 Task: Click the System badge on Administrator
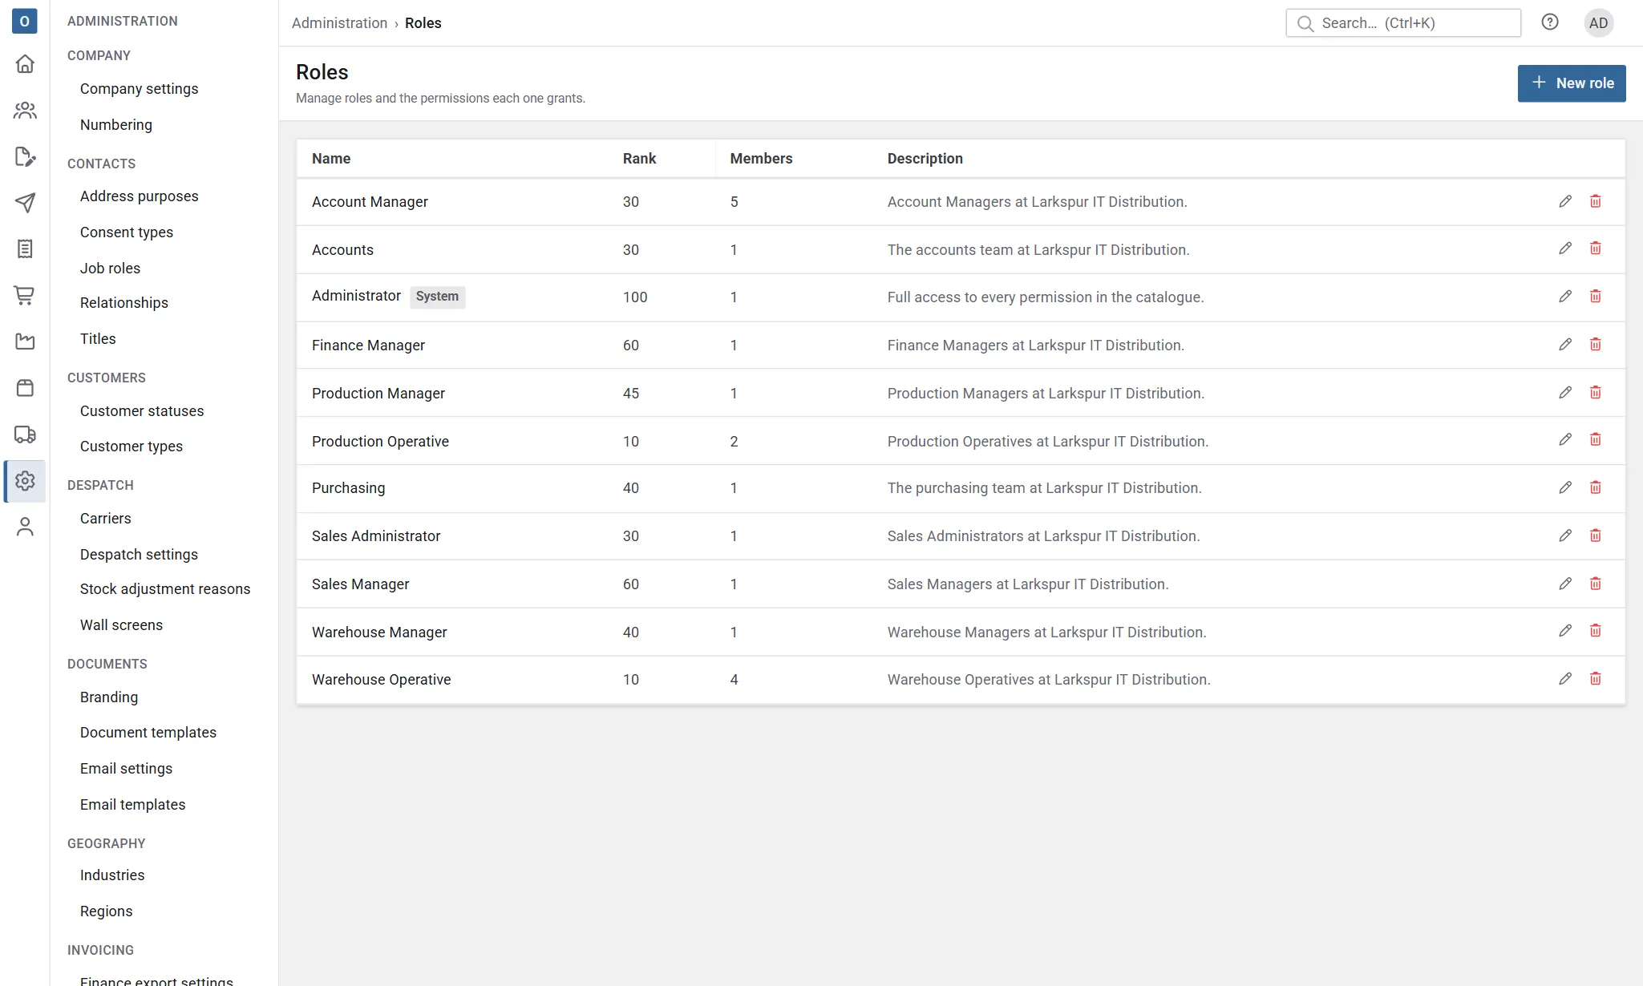pyautogui.click(x=437, y=297)
